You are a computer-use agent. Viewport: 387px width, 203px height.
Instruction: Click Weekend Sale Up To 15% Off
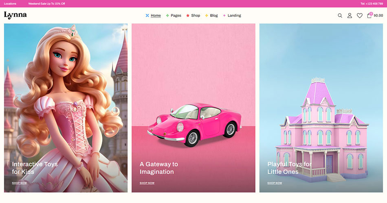tap(46, 4)
